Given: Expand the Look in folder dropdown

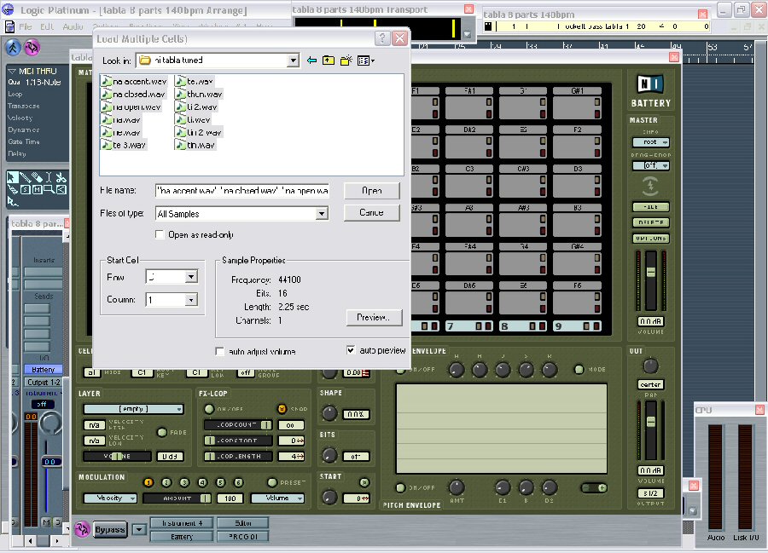Looking at the screenshot, I should coord(293,60).
